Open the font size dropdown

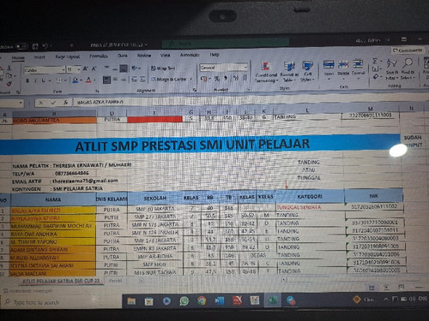(79, 69)
